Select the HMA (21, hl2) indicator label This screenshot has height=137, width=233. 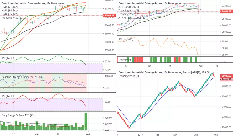click(x=10, y=7)
